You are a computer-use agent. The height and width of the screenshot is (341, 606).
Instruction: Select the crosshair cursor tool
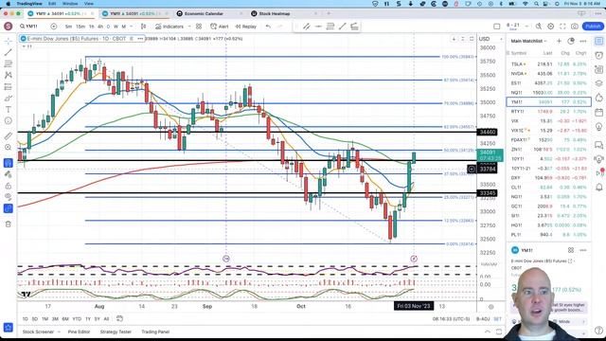pyautogui.click(x=9, y=41)
